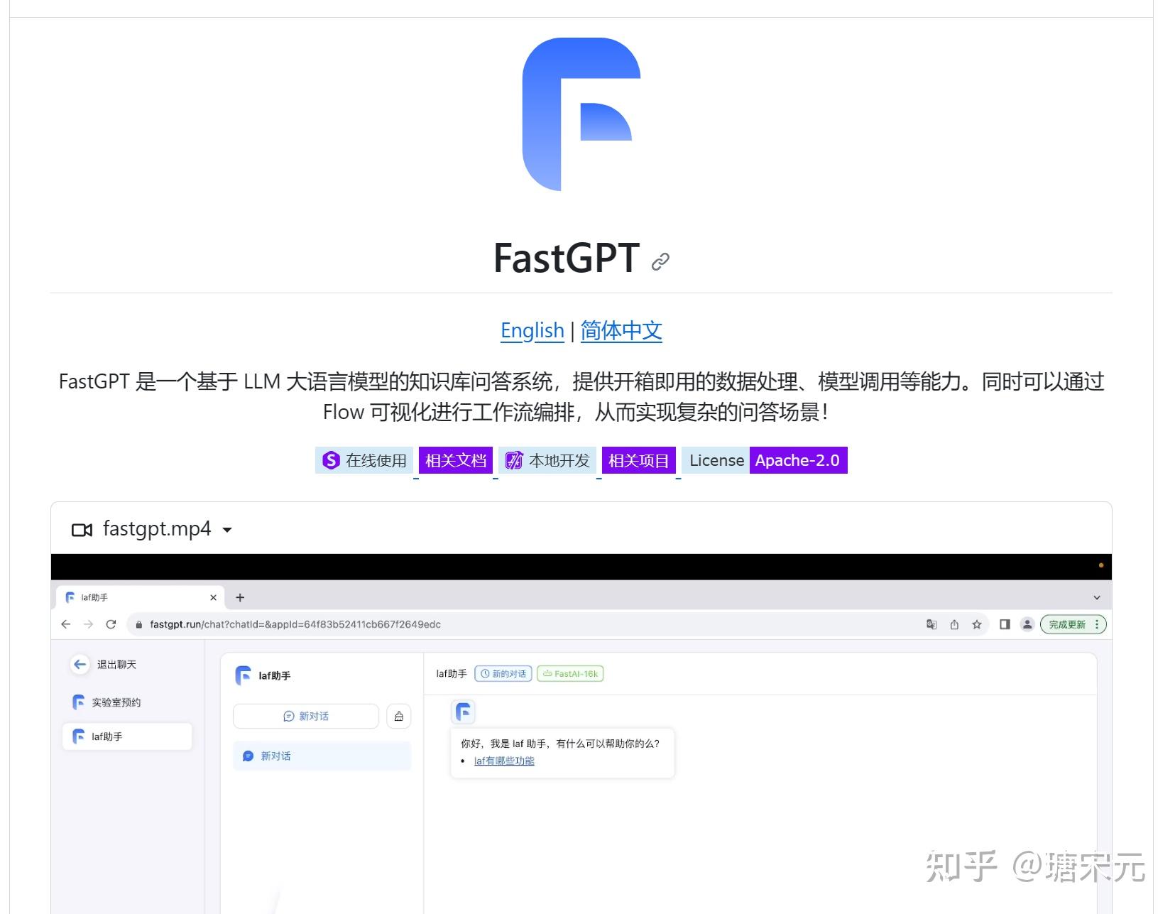This screenshot has height=914, width=1175.
Task: Click the settings icon beside the 新对话 button
Action: [398, 717]
